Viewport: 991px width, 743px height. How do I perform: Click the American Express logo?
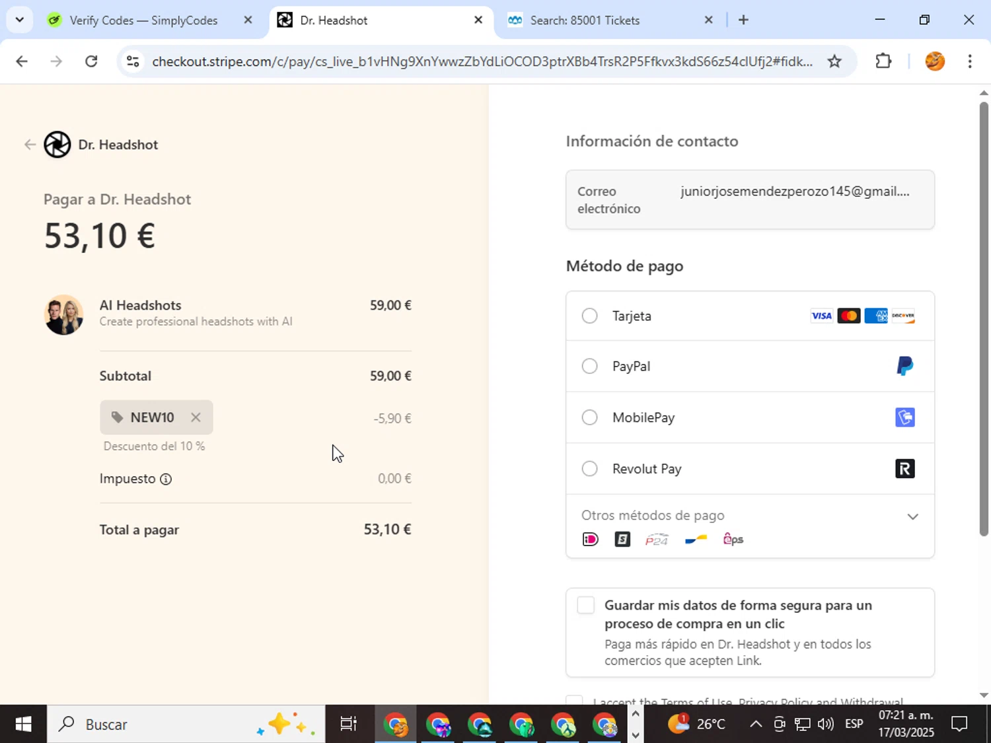876,316
